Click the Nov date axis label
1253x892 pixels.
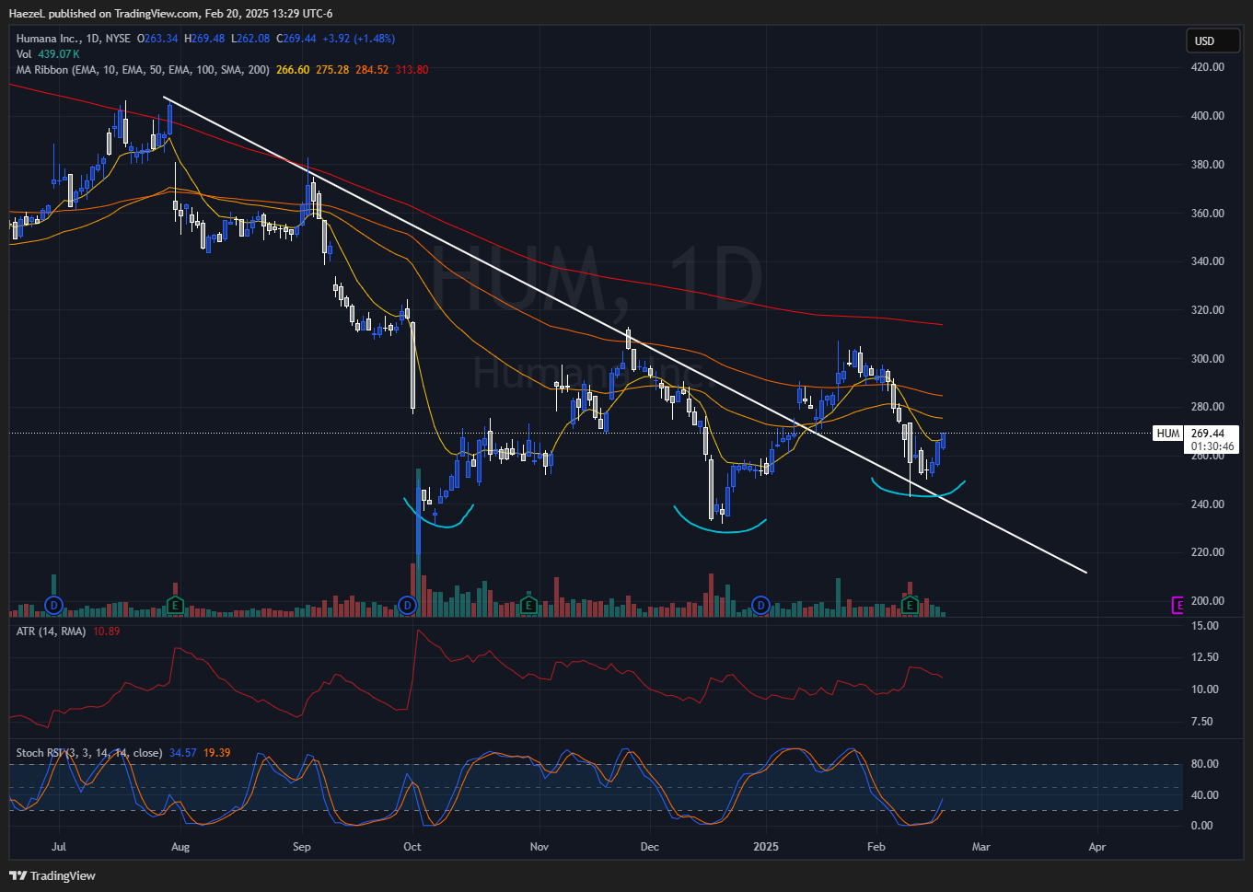[539, 847]
